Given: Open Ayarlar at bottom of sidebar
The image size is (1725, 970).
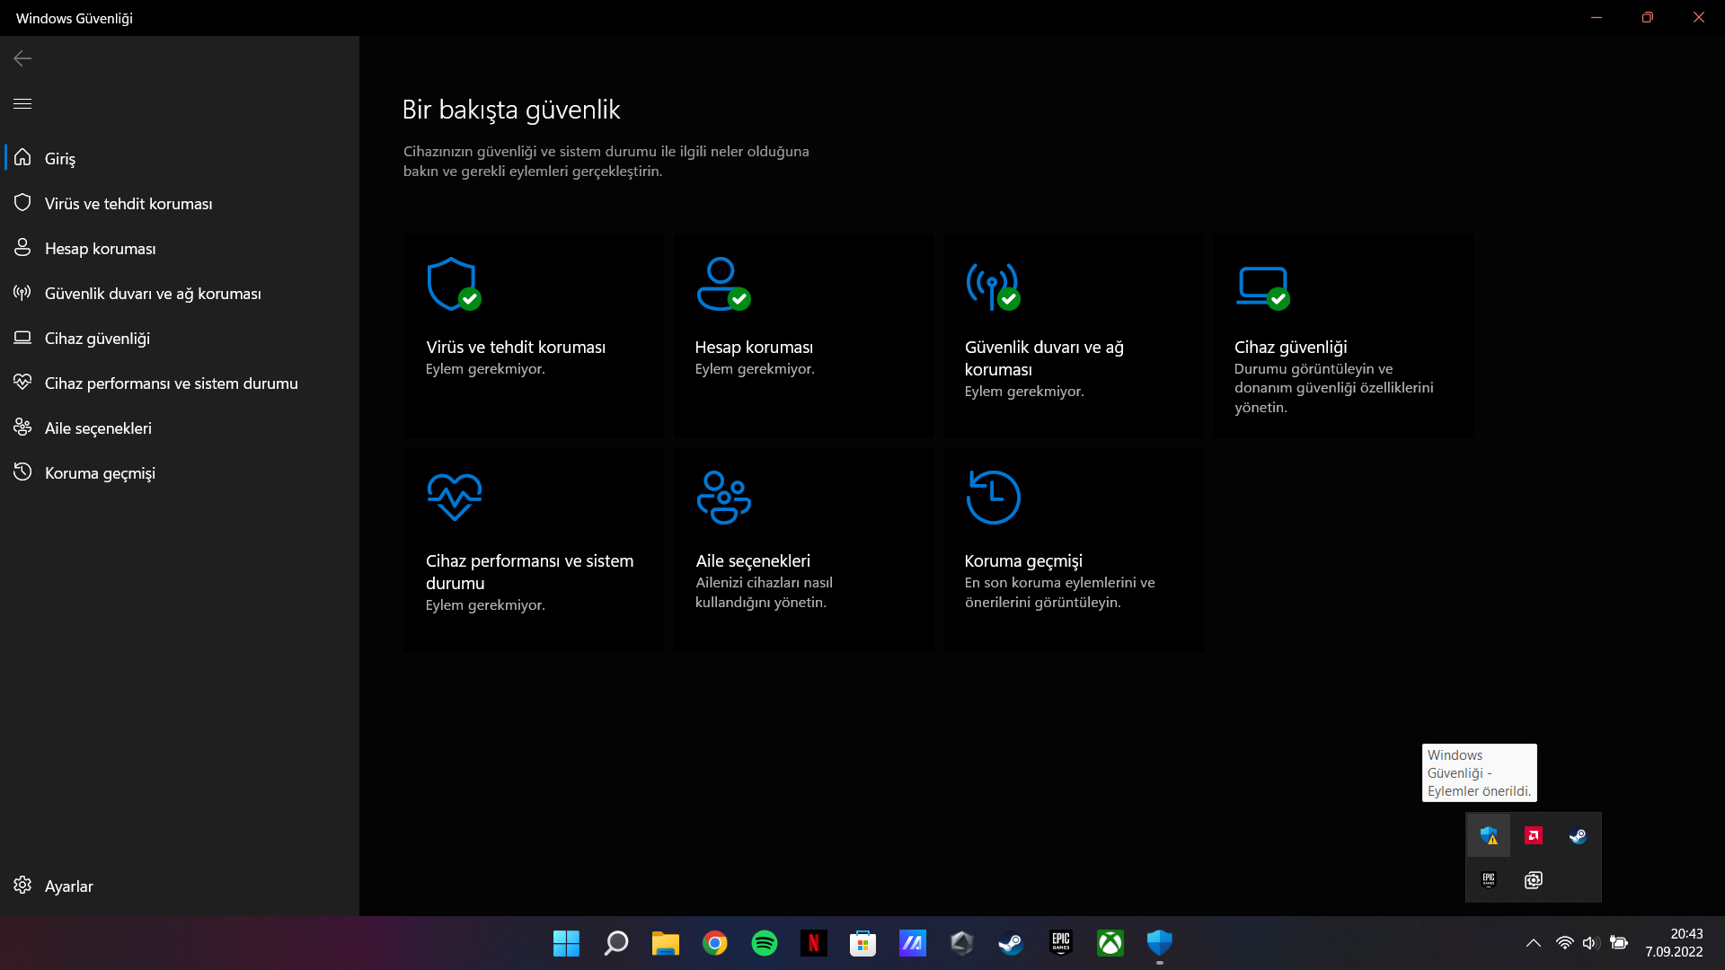Looking at the screenshot, I should pos(68,886).
